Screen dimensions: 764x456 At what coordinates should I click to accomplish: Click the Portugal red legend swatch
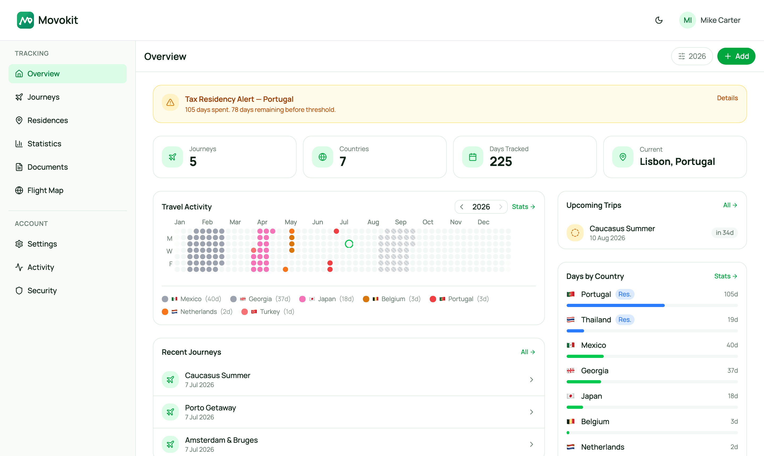pos(433,299)
